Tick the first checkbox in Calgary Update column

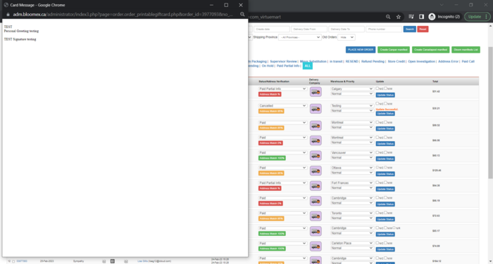377,88
